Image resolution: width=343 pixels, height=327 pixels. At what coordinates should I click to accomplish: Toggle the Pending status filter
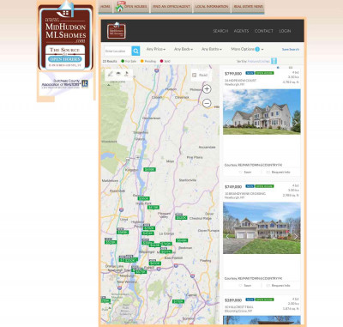coord(148,61)
